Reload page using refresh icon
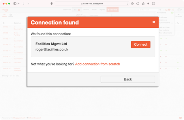Viewport: 184px width, 120px height. [128, 4]
